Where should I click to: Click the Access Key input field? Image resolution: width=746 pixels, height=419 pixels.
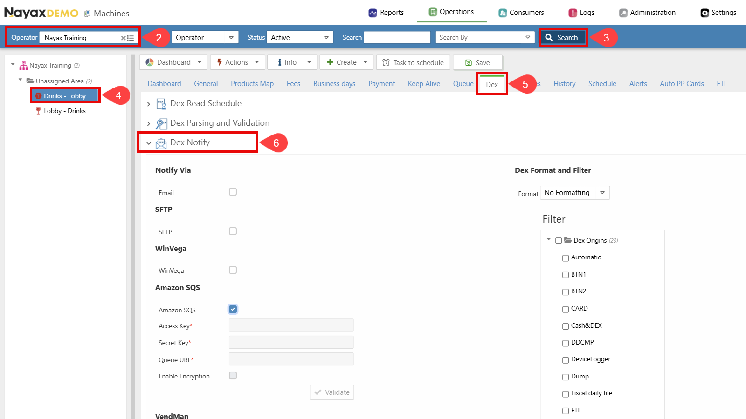tap(291, 325)
